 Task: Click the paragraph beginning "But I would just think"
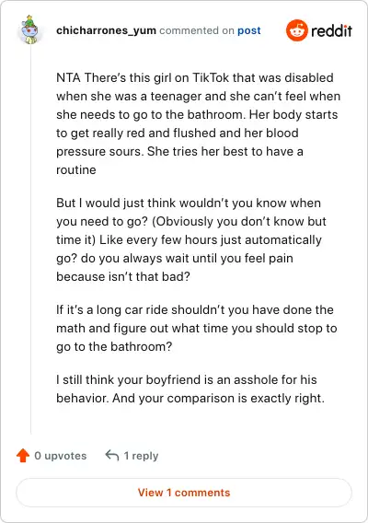pyautogui.click(x=191, y=239)
